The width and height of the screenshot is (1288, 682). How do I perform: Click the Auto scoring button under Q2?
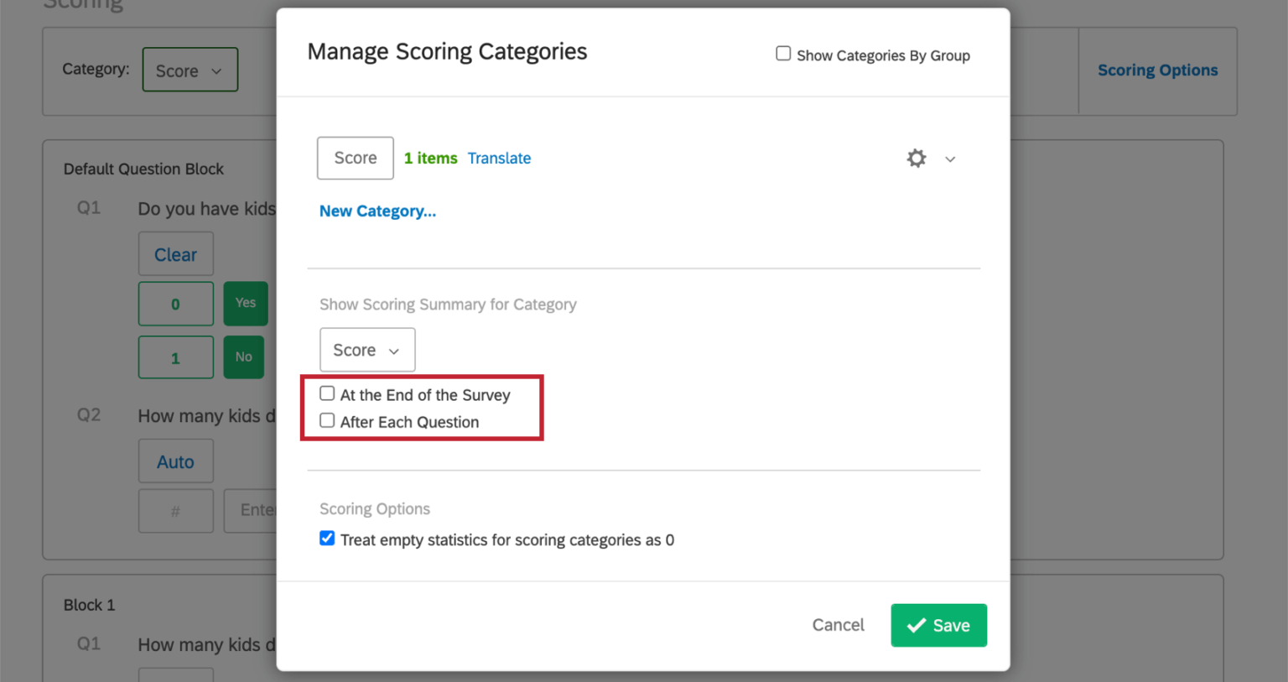point(175,461)
